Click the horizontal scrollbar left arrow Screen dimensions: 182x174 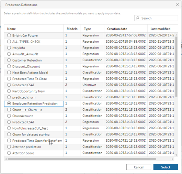[x=6, y=159]
